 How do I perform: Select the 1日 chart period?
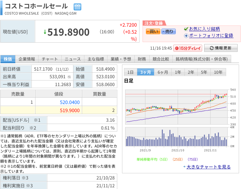click(130, 72)
